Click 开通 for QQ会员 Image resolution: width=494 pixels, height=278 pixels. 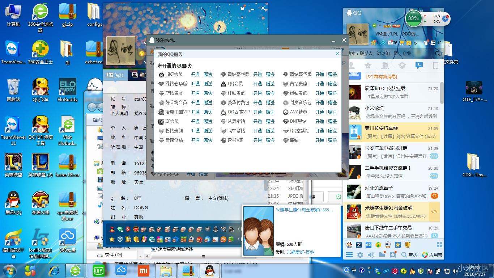(257, 84)
